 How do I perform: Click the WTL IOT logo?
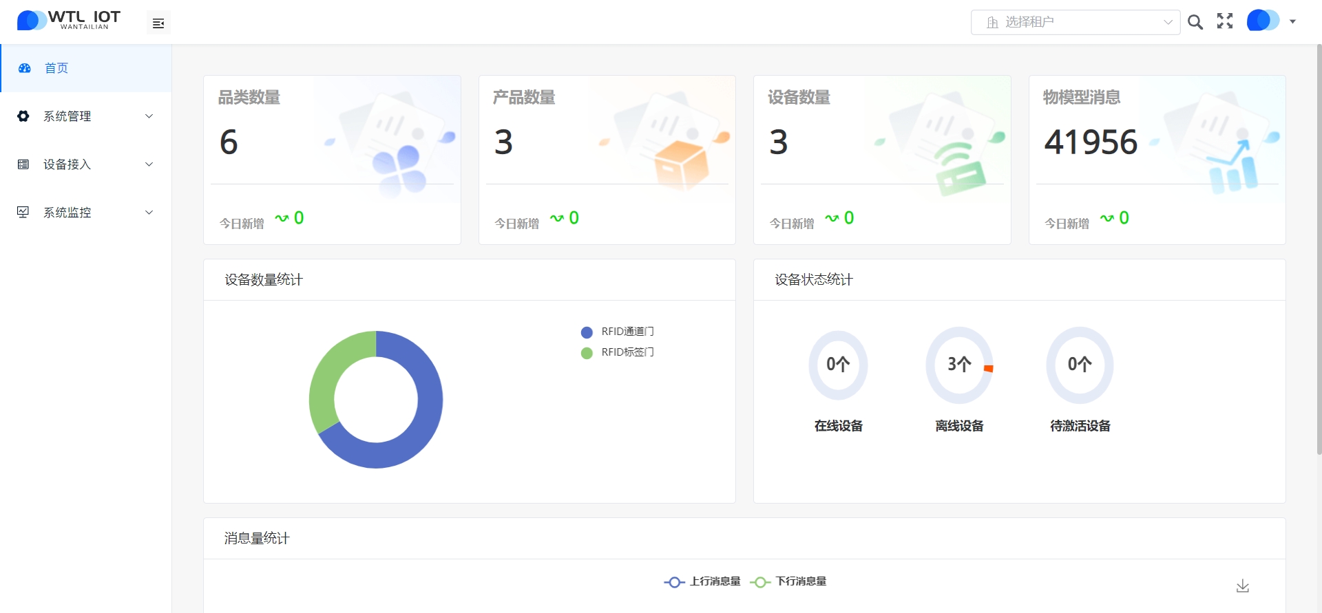(69, 21)
